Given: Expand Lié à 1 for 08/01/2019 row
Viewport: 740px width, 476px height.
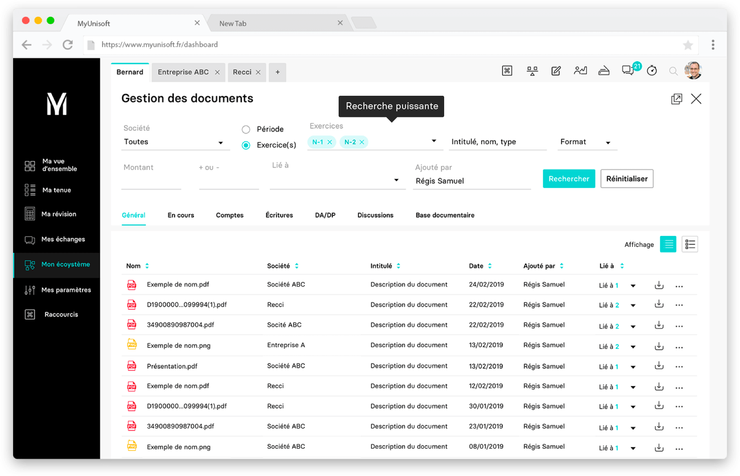Looking at the screenshot, I should point(633,448).
